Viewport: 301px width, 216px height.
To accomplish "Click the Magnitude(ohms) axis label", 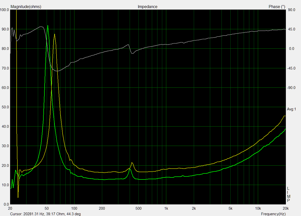I will (x=26, y=7).
